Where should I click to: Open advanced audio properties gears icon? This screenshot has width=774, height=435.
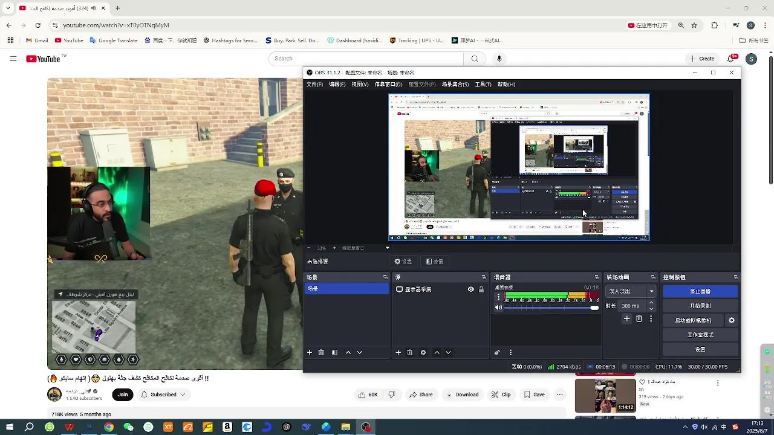point(497,352)
